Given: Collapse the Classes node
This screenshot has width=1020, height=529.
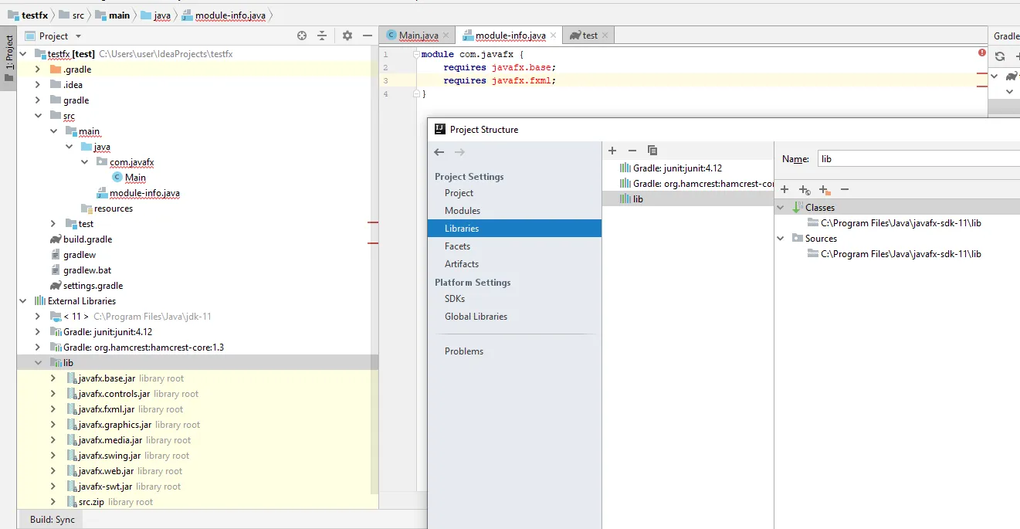Looking at the screenshot, I should pyautogui.click(x=780, y=208).
